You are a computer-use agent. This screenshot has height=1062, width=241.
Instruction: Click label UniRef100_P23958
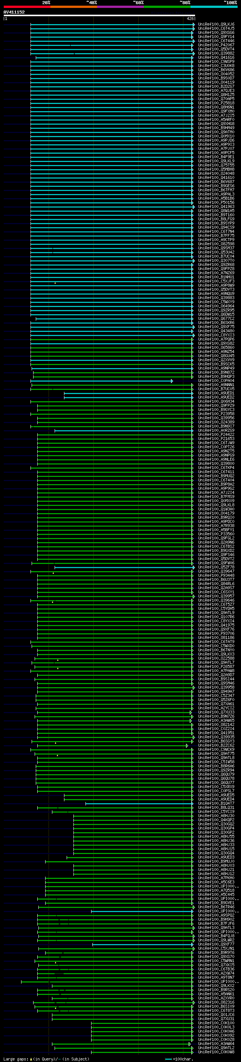[216, 414]
